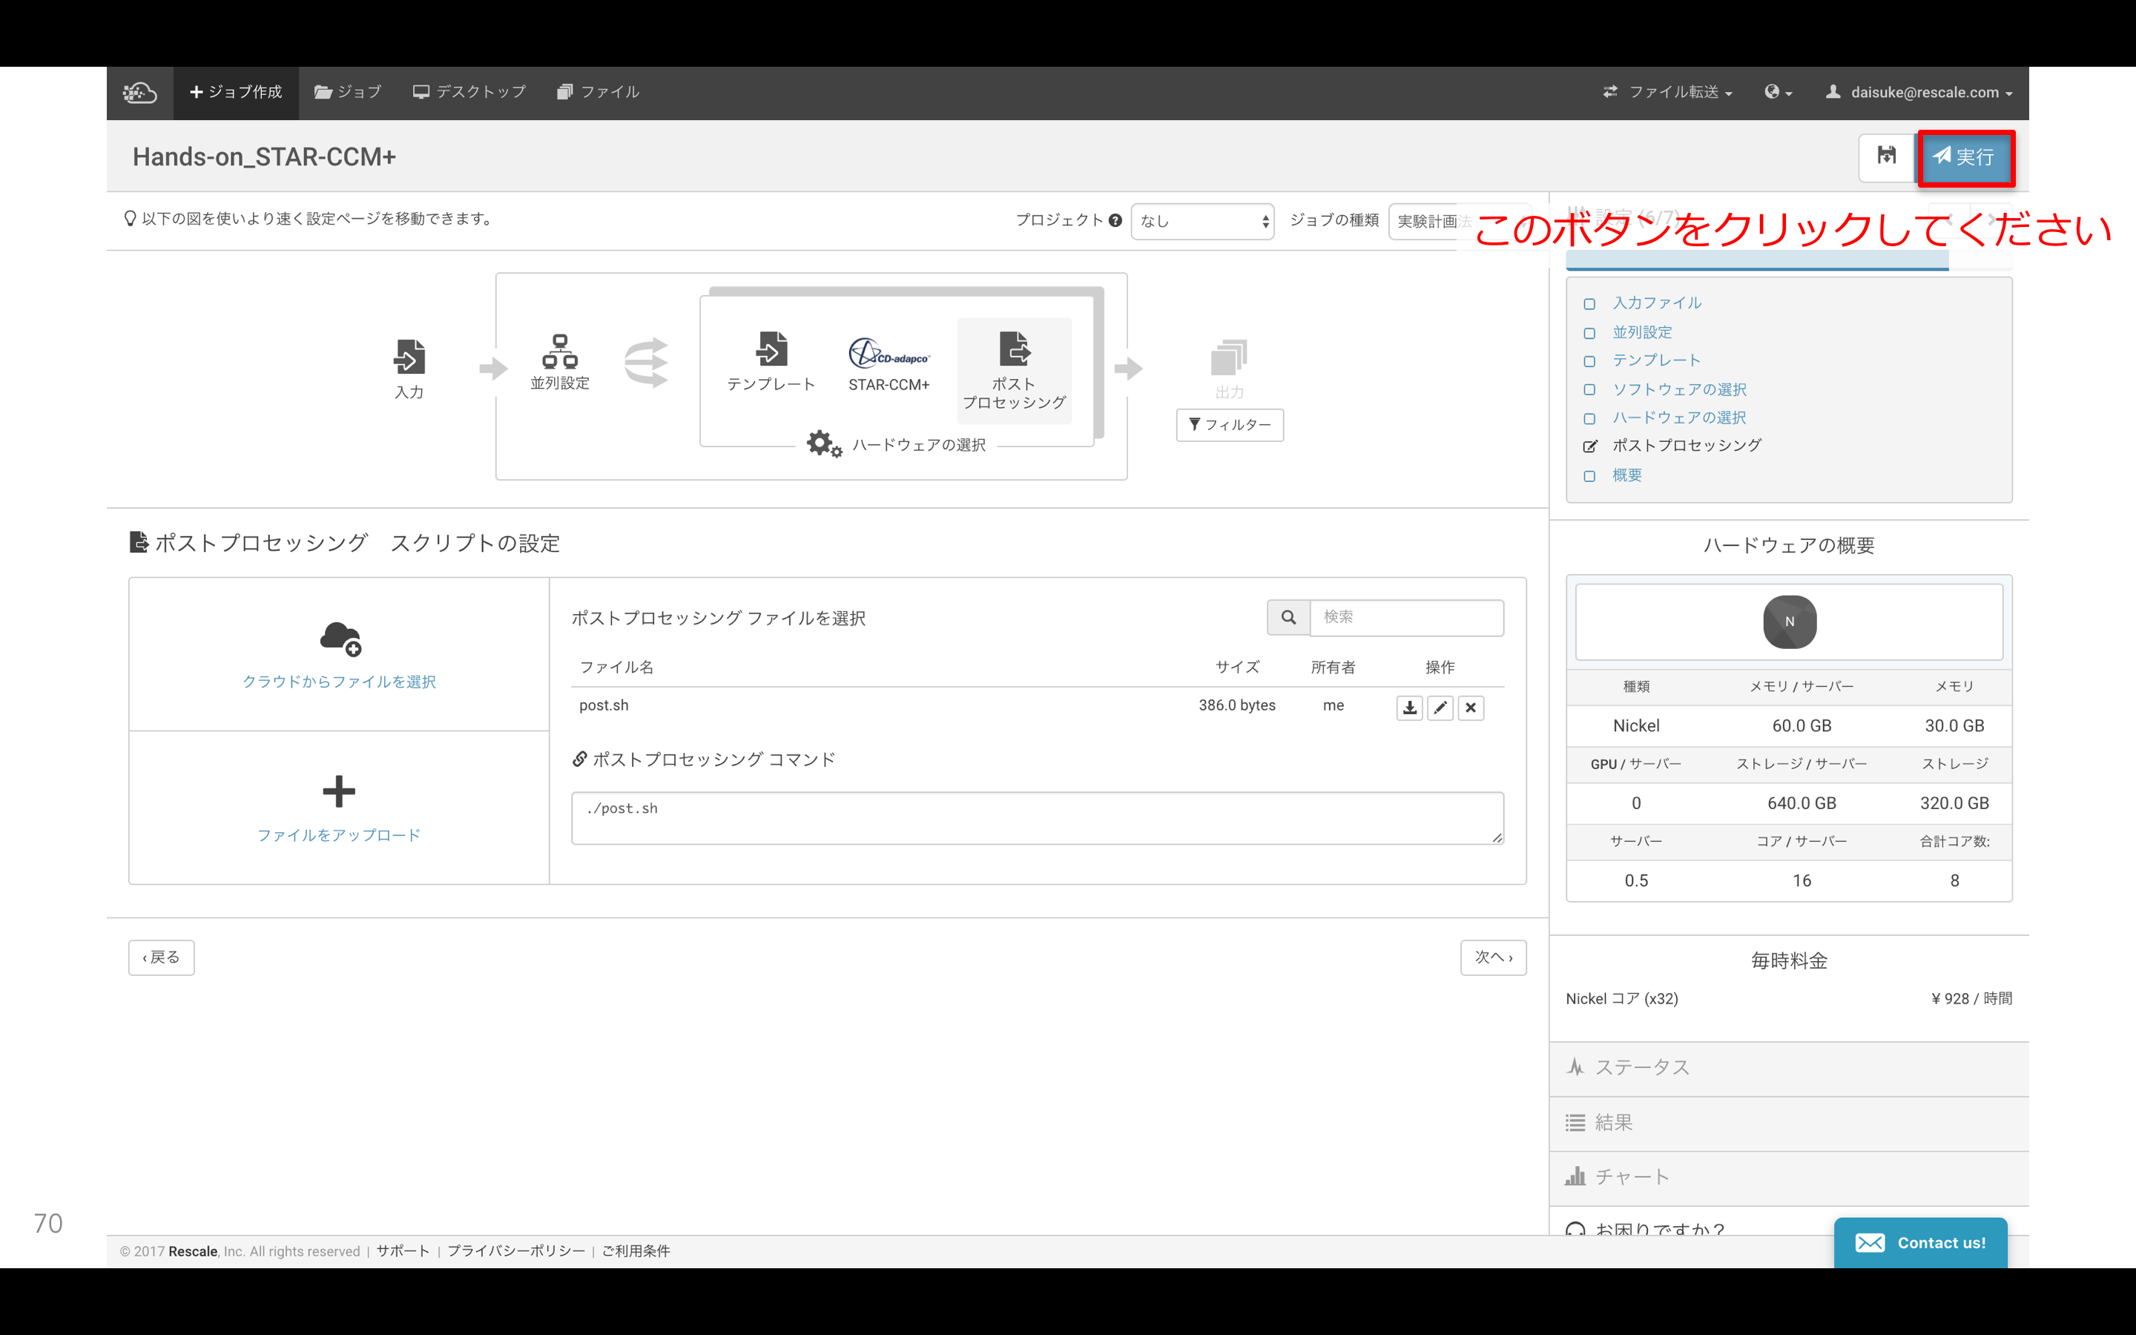The height and width of the screenshot is (1335, 2136).
Task: Download the post.sh file
Action: coord(1408,708)
